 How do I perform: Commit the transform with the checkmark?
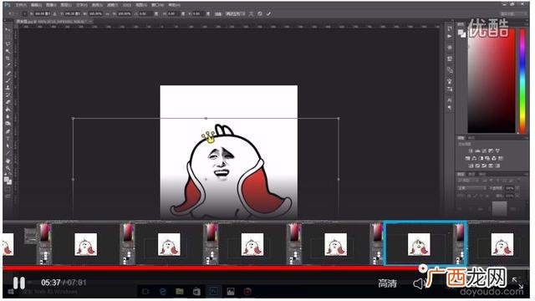tap(269, 13)
